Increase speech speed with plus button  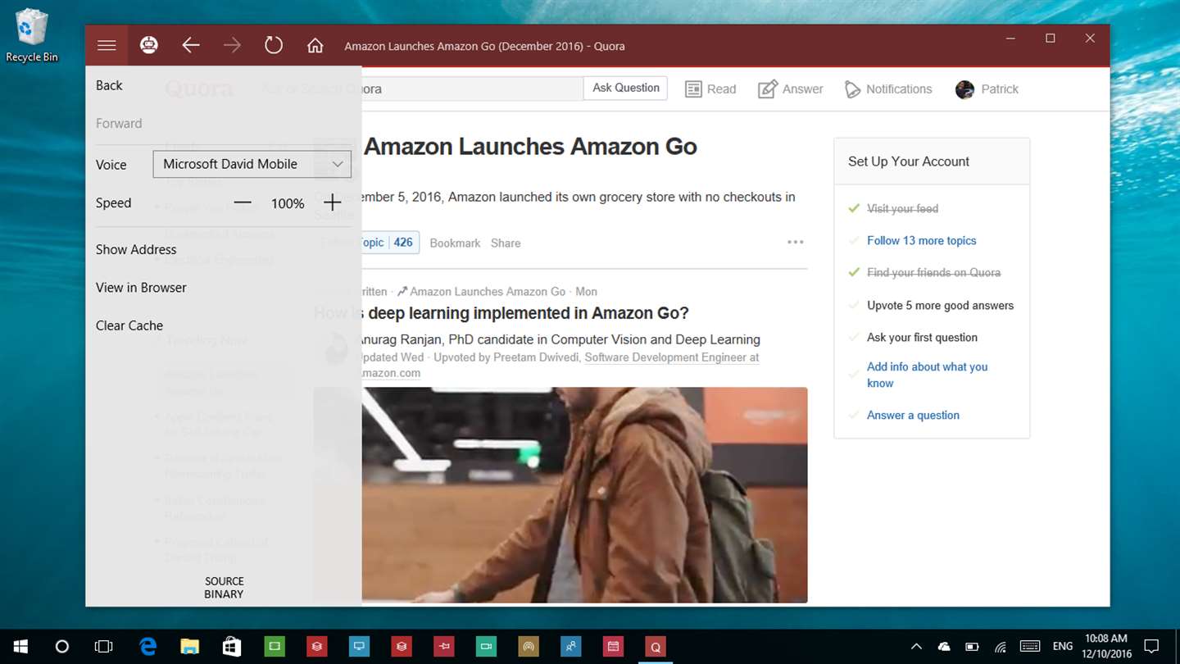pos(332,202)
